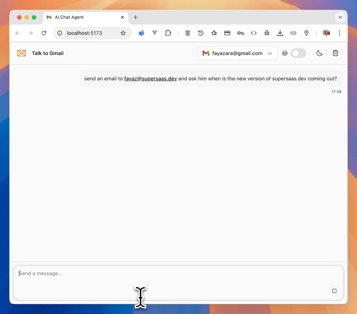Open the Vue devtools extension icon

155,33
